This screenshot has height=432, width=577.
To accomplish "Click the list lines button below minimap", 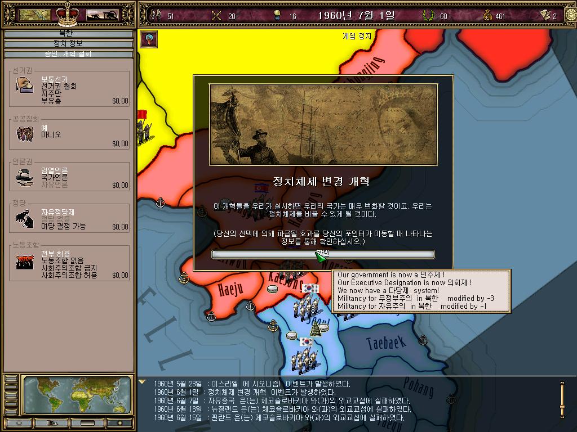I will click(87, 423).
